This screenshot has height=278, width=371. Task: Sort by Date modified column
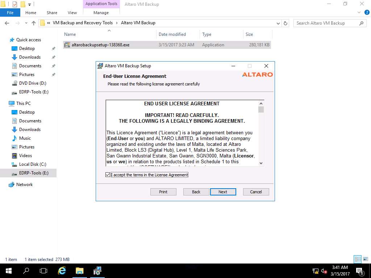point(172,34)
